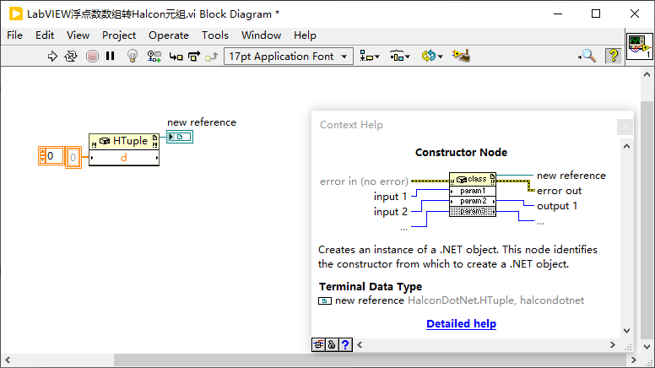
Task: Toggle the Context Help yellow question button
Action: point(614,56)
